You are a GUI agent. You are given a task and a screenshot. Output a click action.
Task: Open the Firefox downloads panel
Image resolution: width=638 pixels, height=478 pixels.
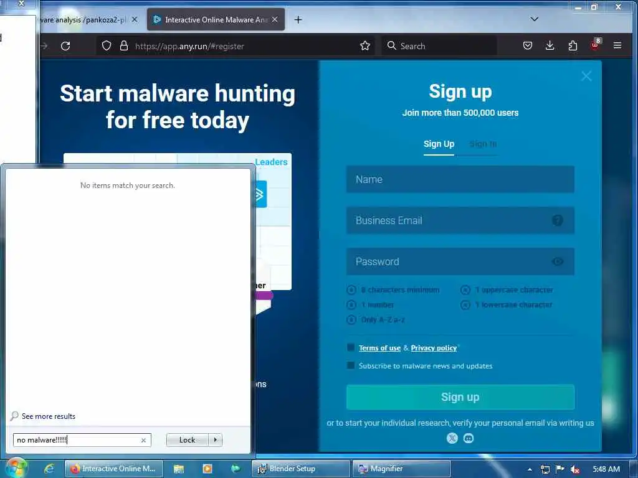[x=550, y=45]
